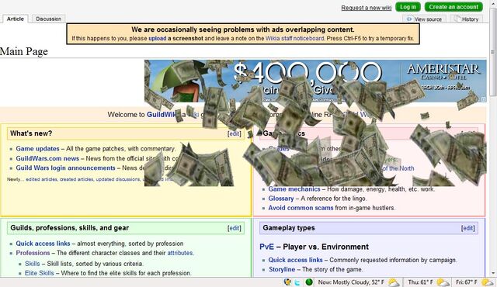Open the Twitter bird icon in status bar
The width and height of the screenshot is (497, 287).
point(297,282)
